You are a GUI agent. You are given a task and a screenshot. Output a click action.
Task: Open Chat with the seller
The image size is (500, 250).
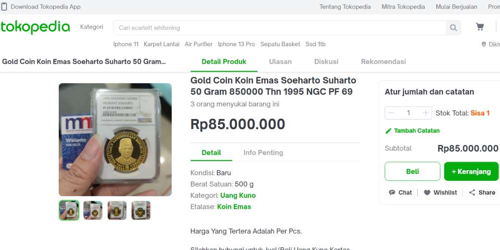point(400,193)
